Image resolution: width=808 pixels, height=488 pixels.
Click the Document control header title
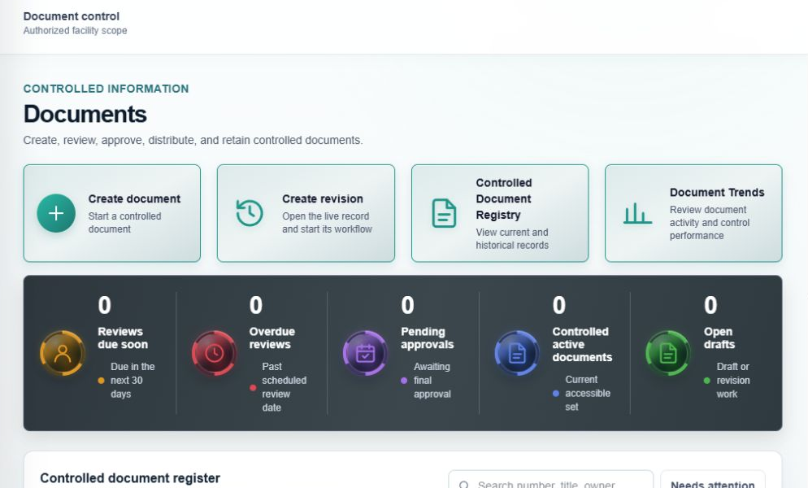(x=71, y=16)
